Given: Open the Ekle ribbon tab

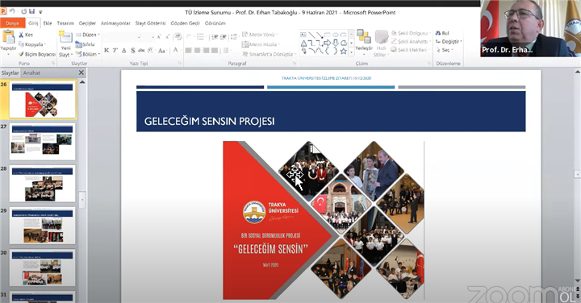Looking at the screenshot, I should [x=48, y=23].
